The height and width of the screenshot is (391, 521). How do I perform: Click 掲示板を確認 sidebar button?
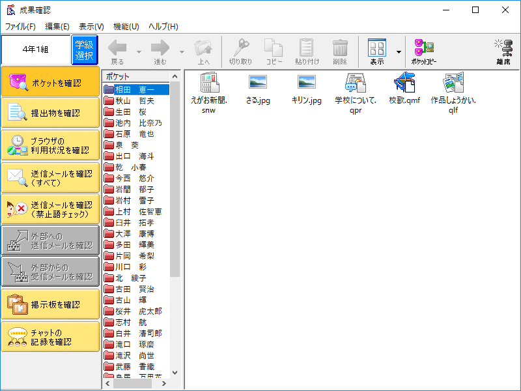[50, 304]
